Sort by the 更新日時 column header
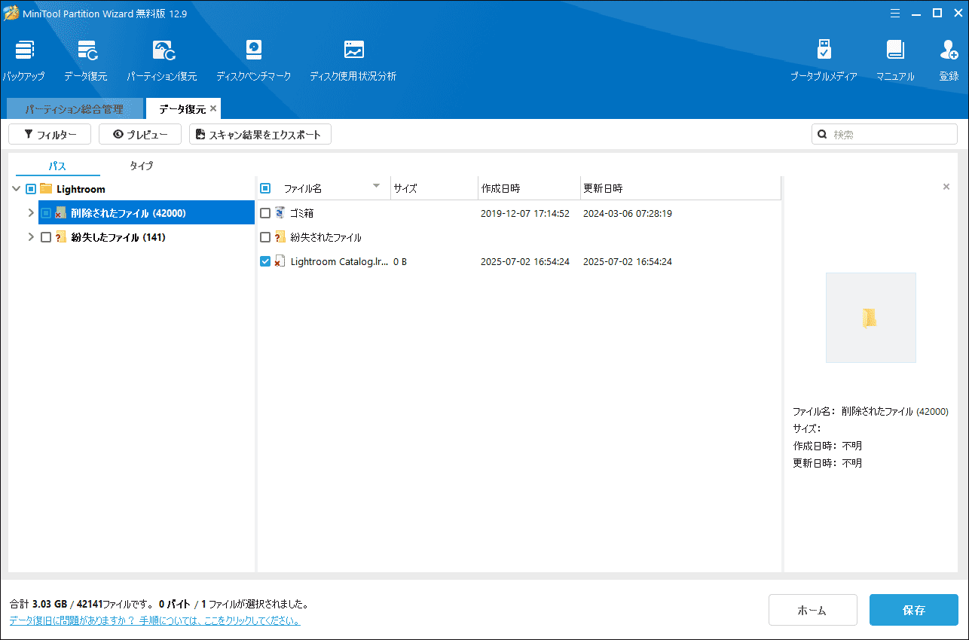This screenshot has width=969, height=640. (680, 188)
